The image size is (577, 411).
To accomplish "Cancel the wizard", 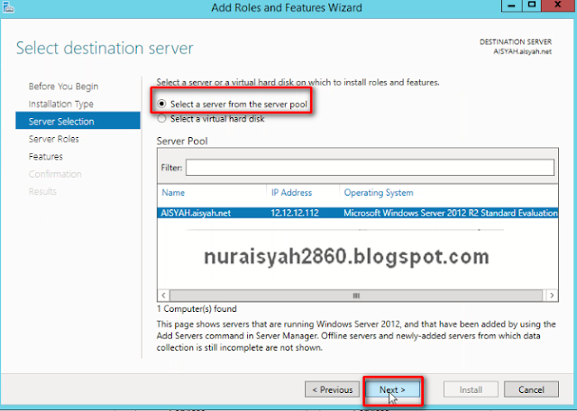I will (531, 389).
